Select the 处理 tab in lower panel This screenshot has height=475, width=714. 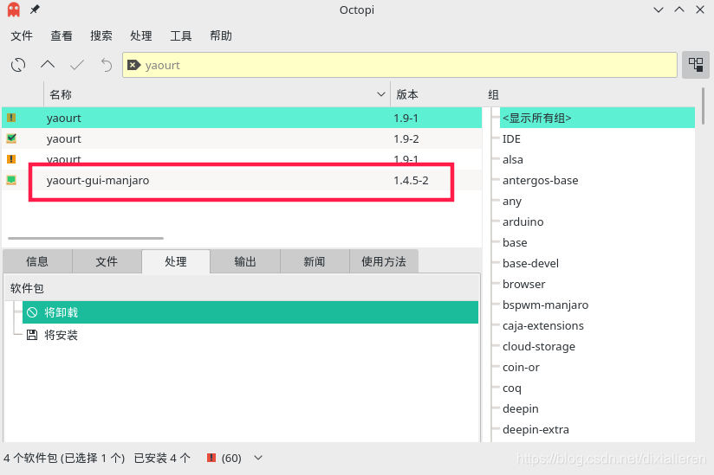pyautogui.click(x=176, y=261)
